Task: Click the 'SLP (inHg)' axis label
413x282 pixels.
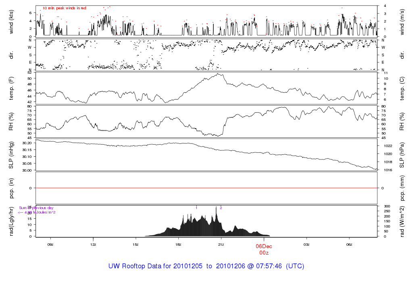Action: point(11,155)
